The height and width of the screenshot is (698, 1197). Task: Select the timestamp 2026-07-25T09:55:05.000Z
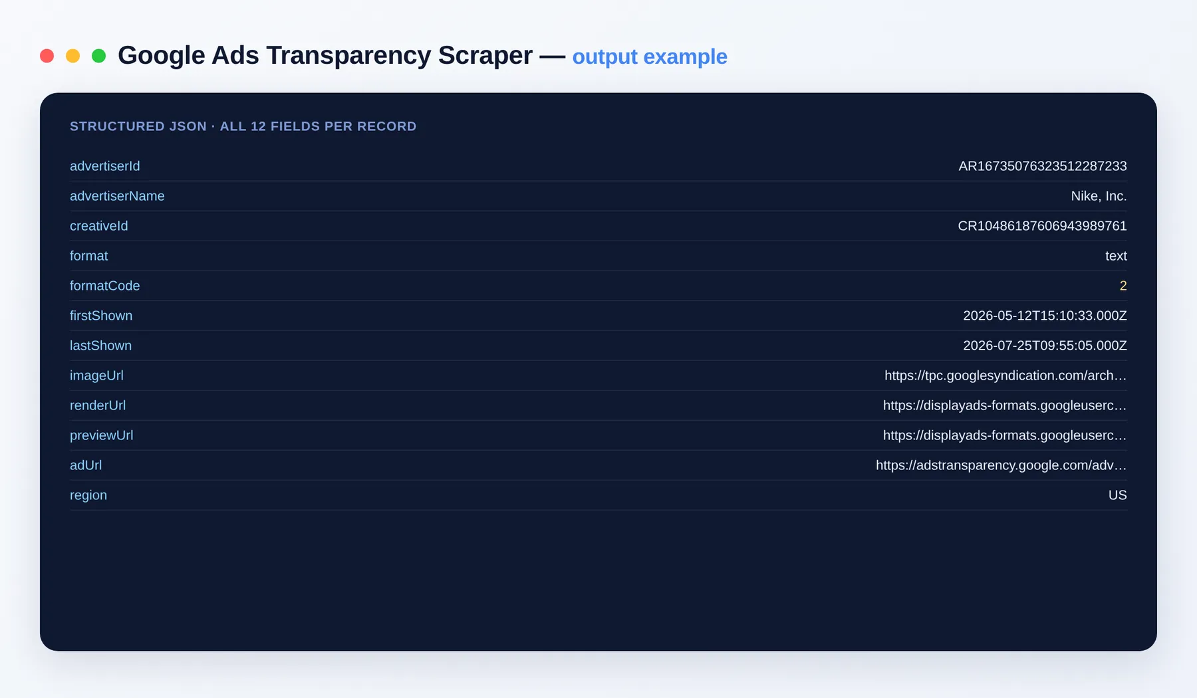click(x=1045, y=346)
